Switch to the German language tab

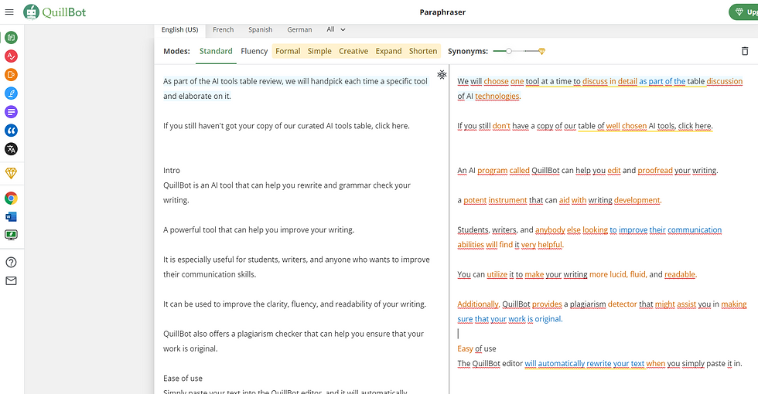coord(300,29)
